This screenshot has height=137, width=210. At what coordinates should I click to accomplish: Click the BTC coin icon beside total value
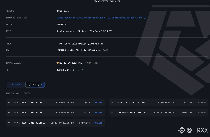(x=57, y=63)
